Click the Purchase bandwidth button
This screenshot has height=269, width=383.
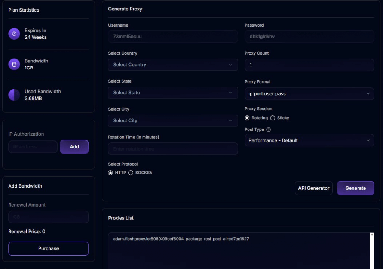tap(48, 248)
